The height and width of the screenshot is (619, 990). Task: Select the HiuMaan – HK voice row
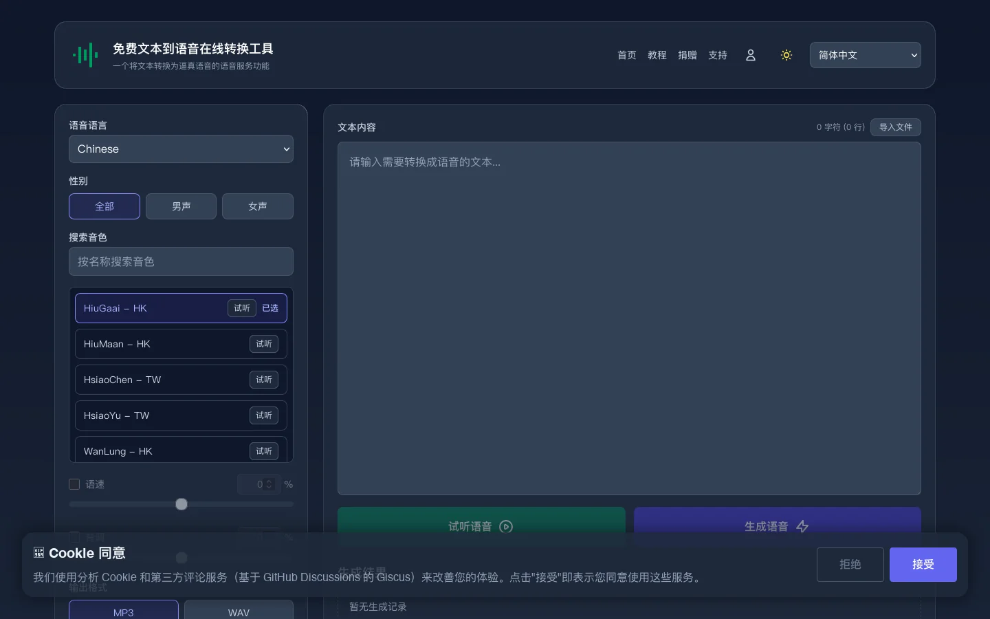(181, 344)
